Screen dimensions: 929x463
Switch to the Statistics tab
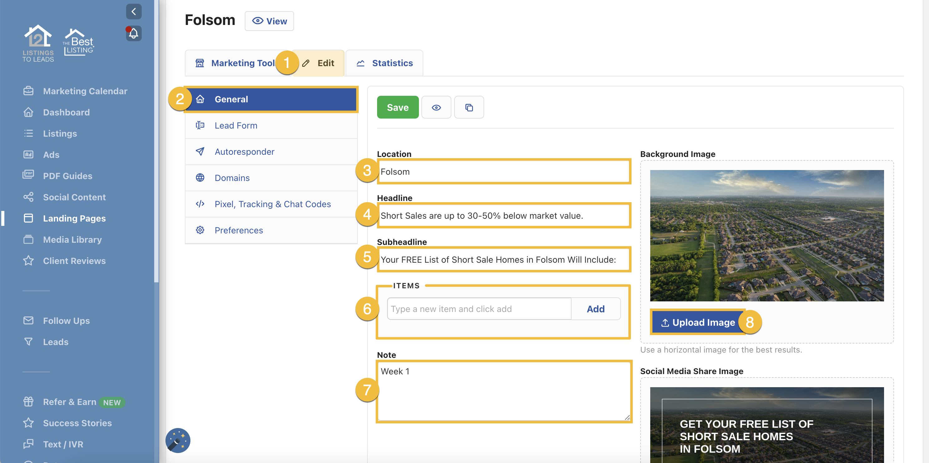pos(385,63)
